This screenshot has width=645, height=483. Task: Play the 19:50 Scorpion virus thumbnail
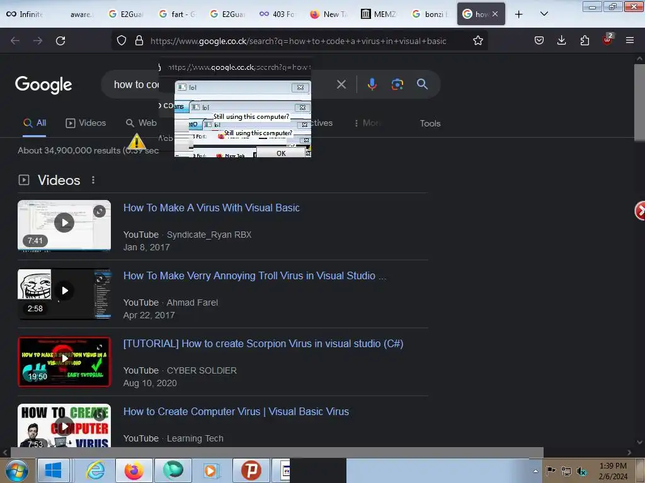point(64,362)
